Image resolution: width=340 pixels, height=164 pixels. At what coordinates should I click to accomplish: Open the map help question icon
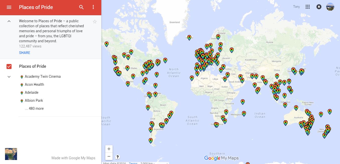click(x=118, y=157)
